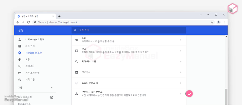Expand the 소리 row arrow
242x105 pixels.
point(181,40)
